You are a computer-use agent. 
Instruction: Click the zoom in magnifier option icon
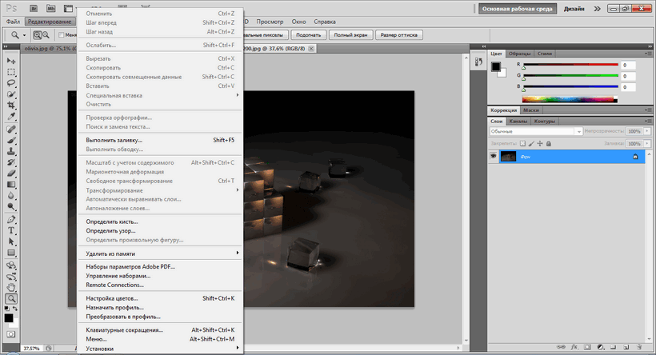pos(37,35)
